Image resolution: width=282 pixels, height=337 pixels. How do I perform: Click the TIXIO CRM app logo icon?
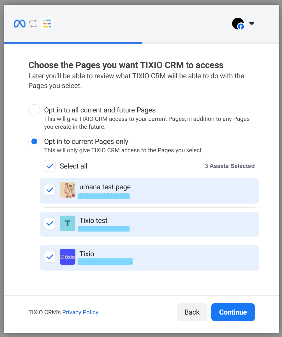point(47,24)
